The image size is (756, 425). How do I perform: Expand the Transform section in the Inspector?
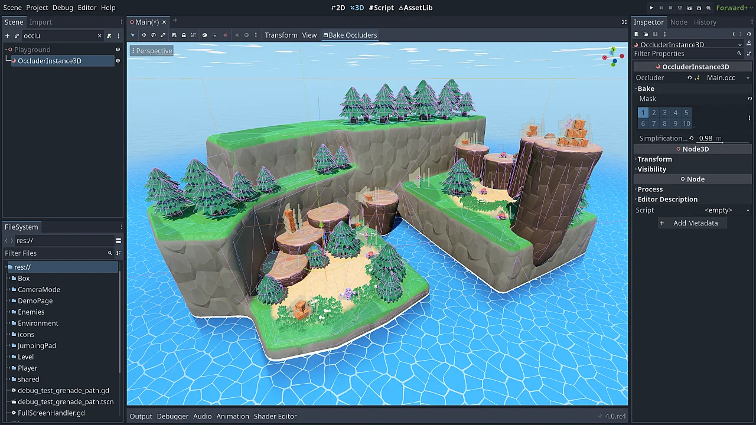click(x=654, y=159)
